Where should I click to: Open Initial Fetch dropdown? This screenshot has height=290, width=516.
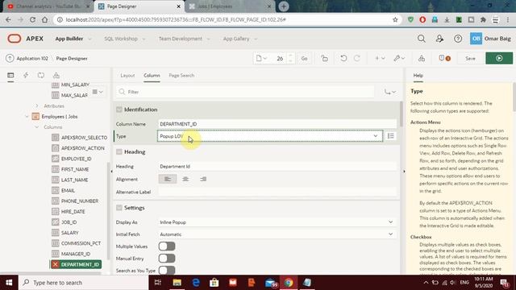[277, 234]
